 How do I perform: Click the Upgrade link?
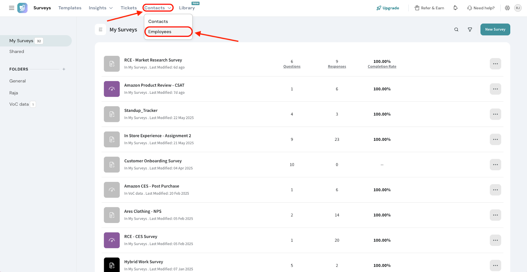(x=388, y=8)
